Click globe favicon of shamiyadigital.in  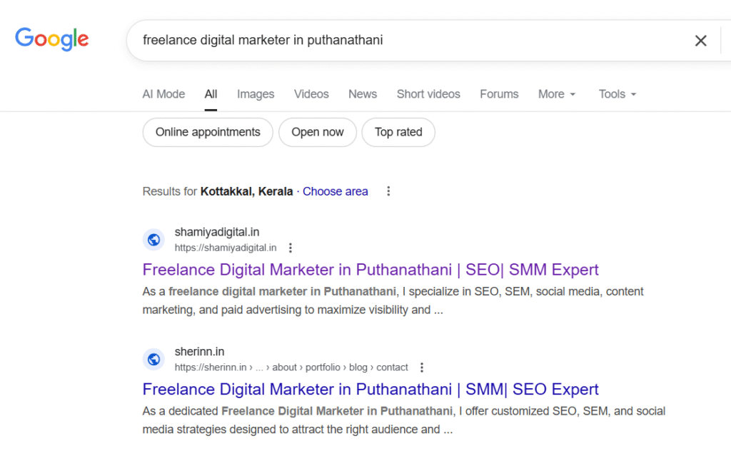coord(153,240)
